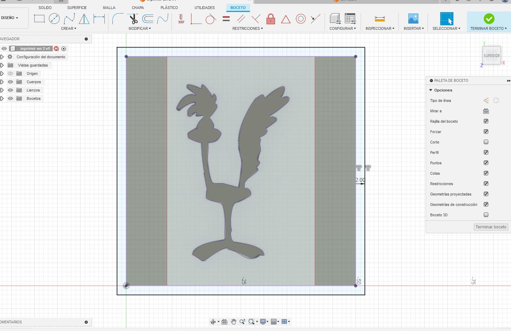Image resolution: width=511 pixels, height=331 pixels.
Task: Toggle the Cotas checkbox
Action: pos(486,173)
